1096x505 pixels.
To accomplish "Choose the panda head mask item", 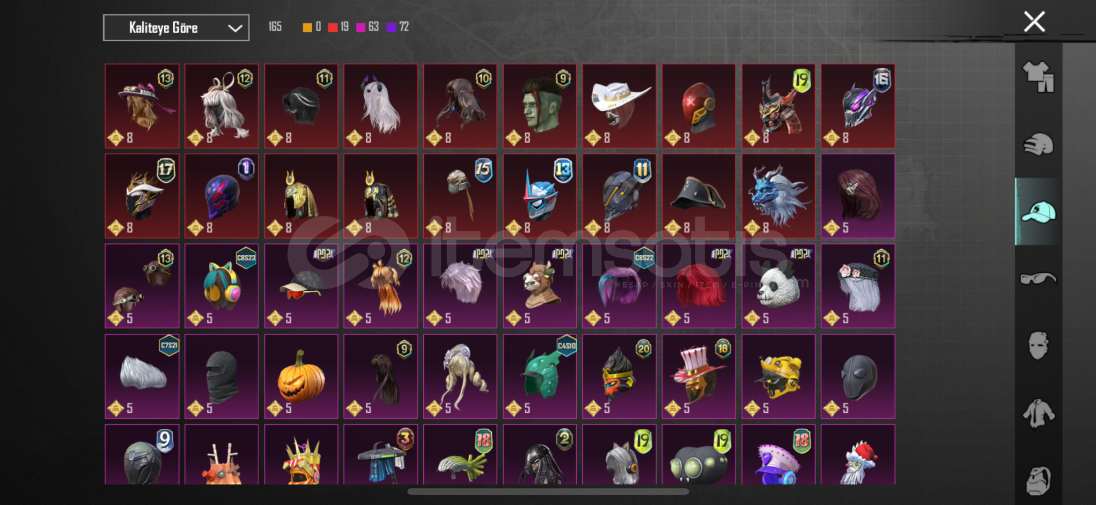I will pyautogui.click(x=778, y=286).
